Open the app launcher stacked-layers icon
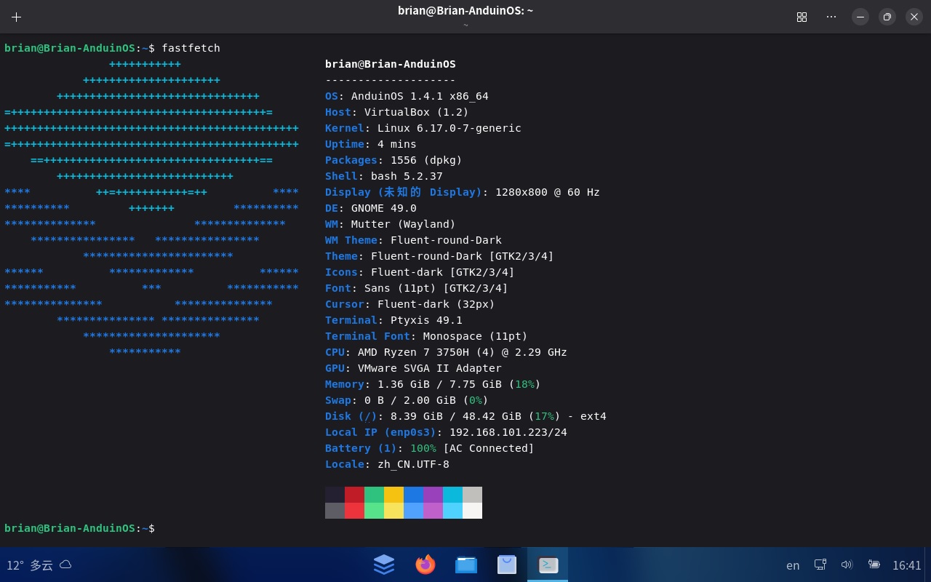The width and height of the screenshot is (931, 582). [384, 565]
